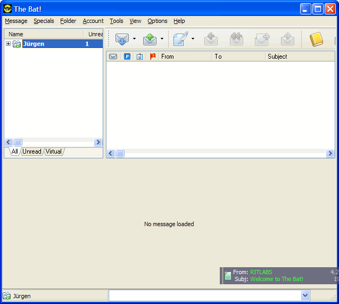
Task: Open the Folder menu
Action: (68, 21)
